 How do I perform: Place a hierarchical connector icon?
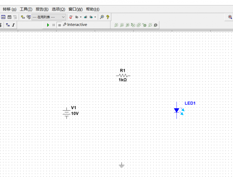[8, 25]
